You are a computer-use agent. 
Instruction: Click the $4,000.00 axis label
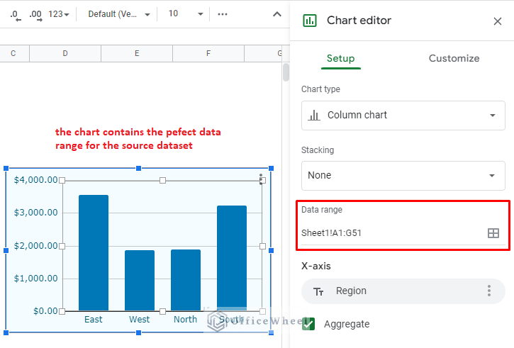tap(35, 180)
